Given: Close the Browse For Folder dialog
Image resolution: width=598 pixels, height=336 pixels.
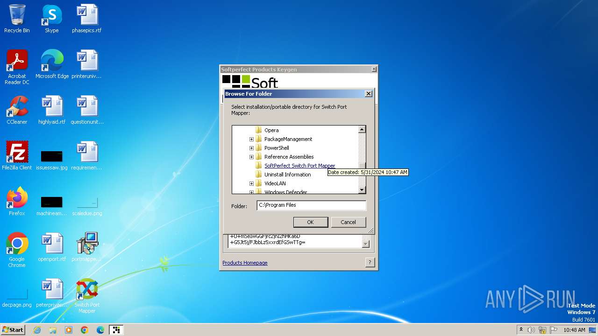Looking at the screenshot, I should [x=368, y=94].
